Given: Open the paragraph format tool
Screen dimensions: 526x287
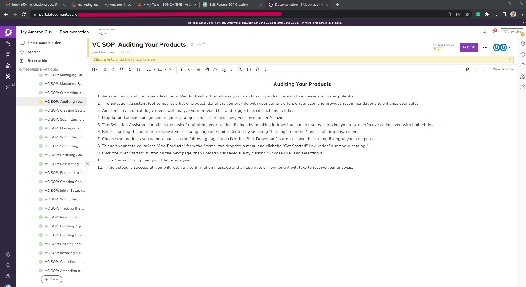Looking at the screenshot, I should 171,69.
